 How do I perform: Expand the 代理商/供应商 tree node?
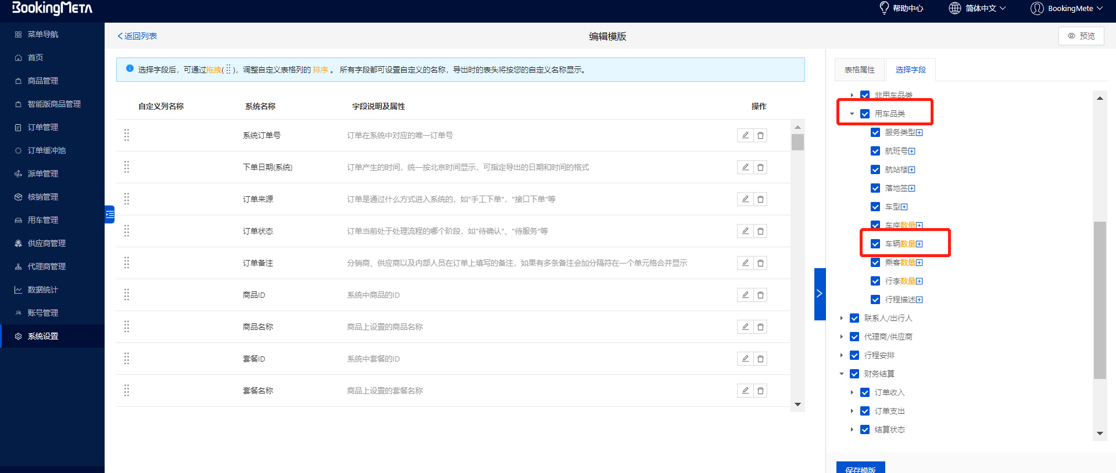point(842,337)
